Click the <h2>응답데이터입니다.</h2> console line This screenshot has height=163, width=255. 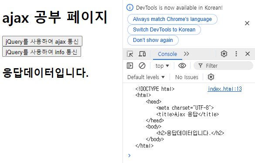pos(190,133)
